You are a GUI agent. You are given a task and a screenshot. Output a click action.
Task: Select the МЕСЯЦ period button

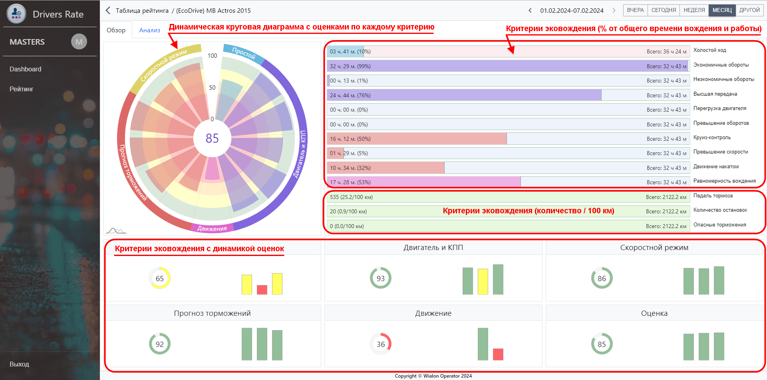coord(722,10)
